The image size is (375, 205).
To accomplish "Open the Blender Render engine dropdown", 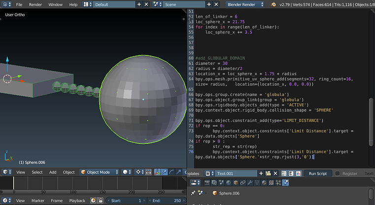I will coord(244,4).
